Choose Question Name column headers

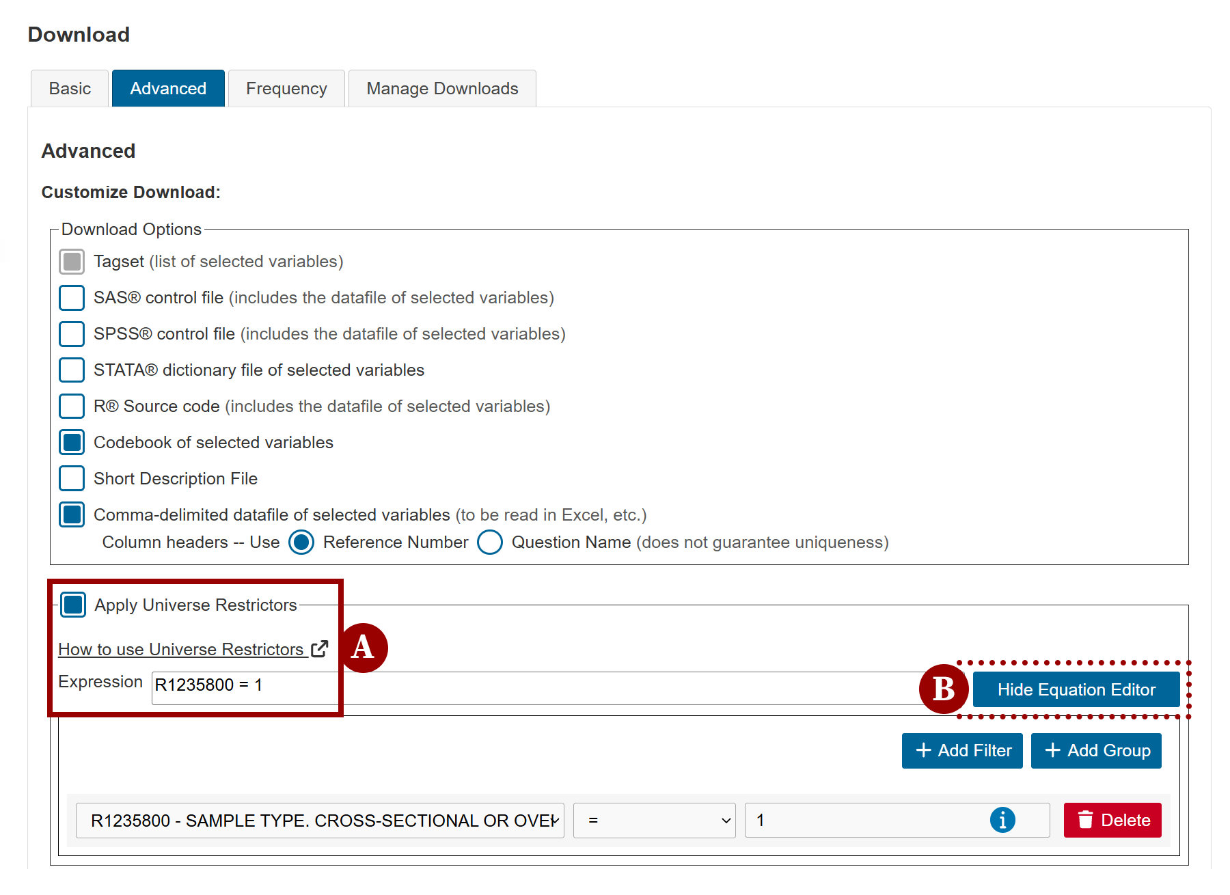click(x=490, y=542)
